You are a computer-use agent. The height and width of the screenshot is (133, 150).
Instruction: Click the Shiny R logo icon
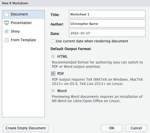[x=7, y=31]
